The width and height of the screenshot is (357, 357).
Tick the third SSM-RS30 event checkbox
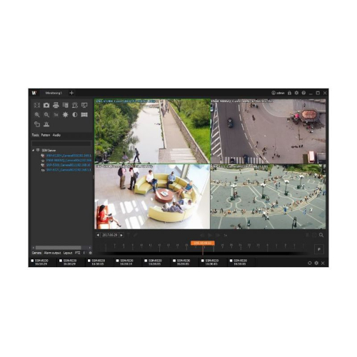click(x=89, y=261)
